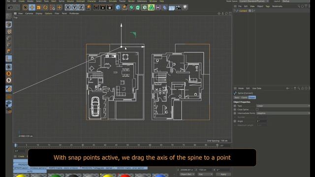This screenshot has width=315, height=177.
Task: Click the Undo arrow icon
Action: click(x=10, y=7)
